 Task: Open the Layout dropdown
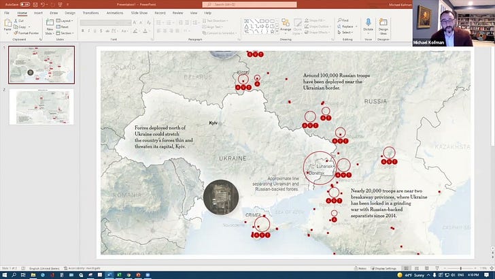[65, 20]
